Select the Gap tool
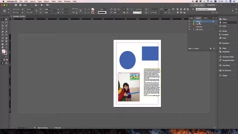Screen dimensions: 238x134 [x=6, y=22]
